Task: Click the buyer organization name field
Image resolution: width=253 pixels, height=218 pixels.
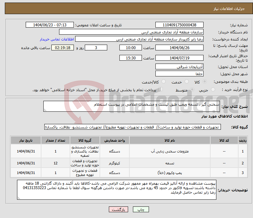Action: pyautogui.click(x=131, y=32)
